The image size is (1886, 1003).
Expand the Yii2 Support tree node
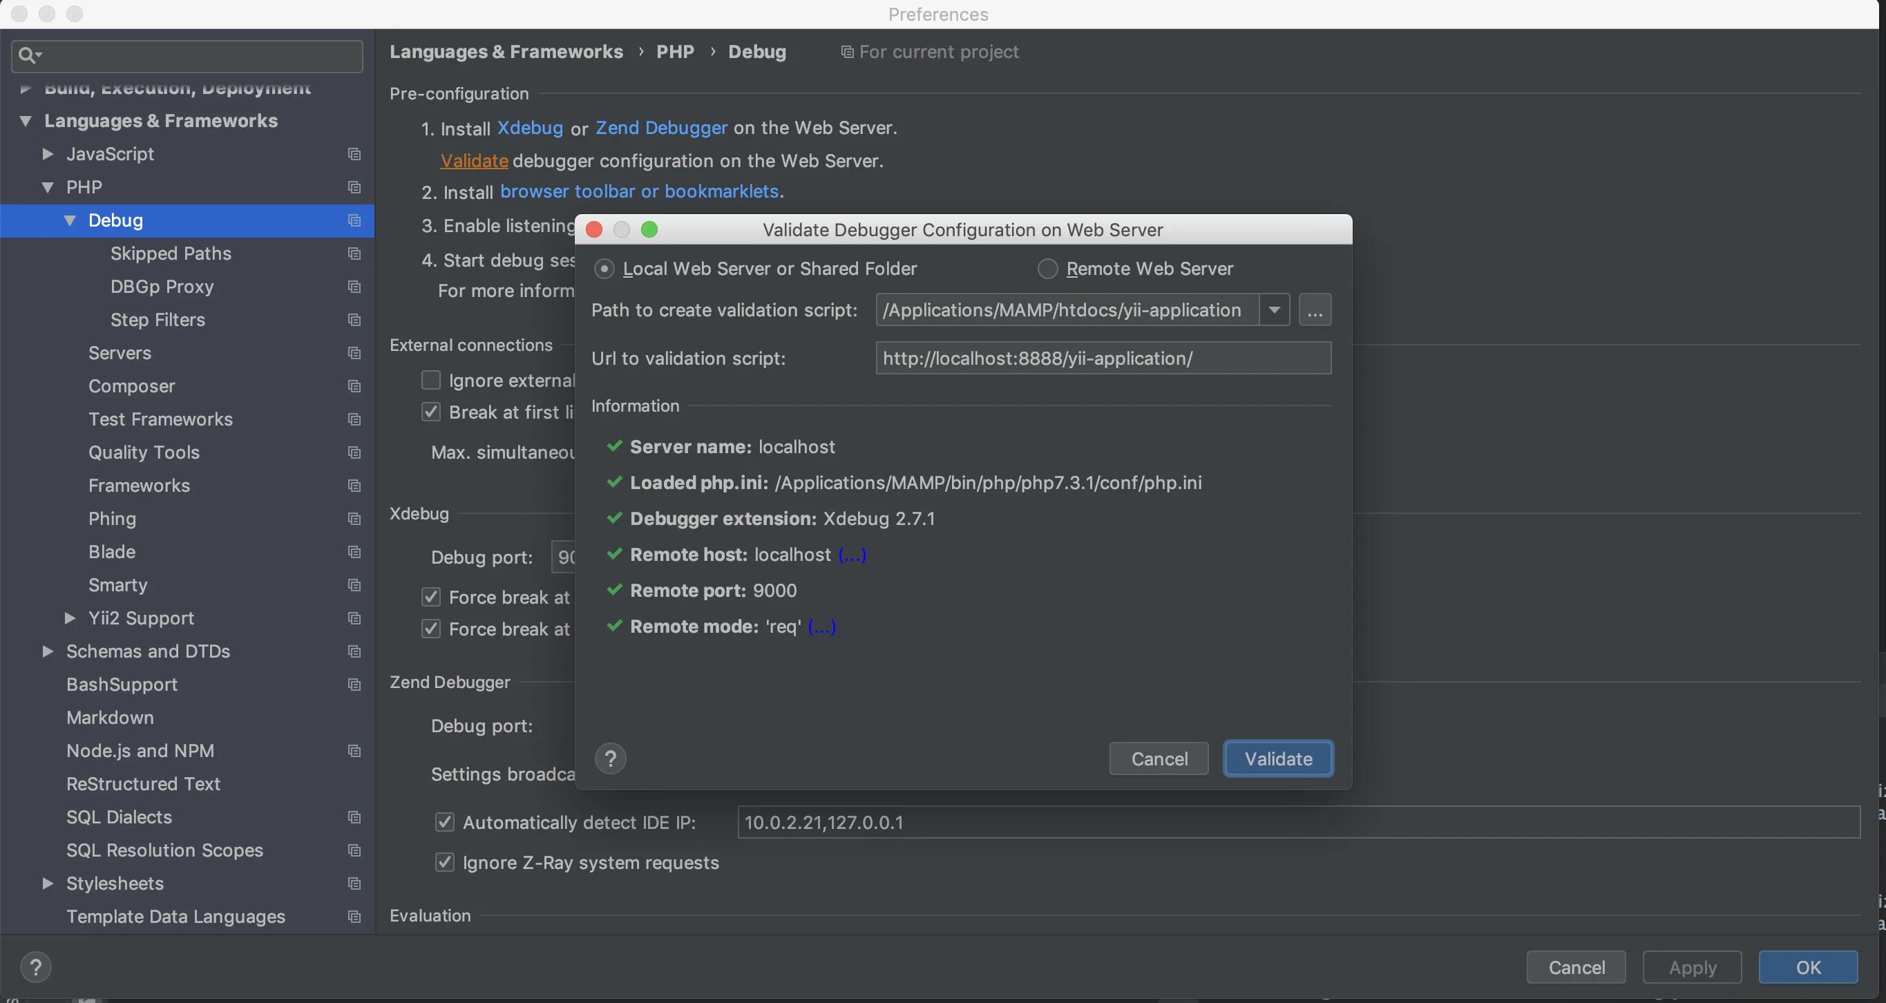70,618
